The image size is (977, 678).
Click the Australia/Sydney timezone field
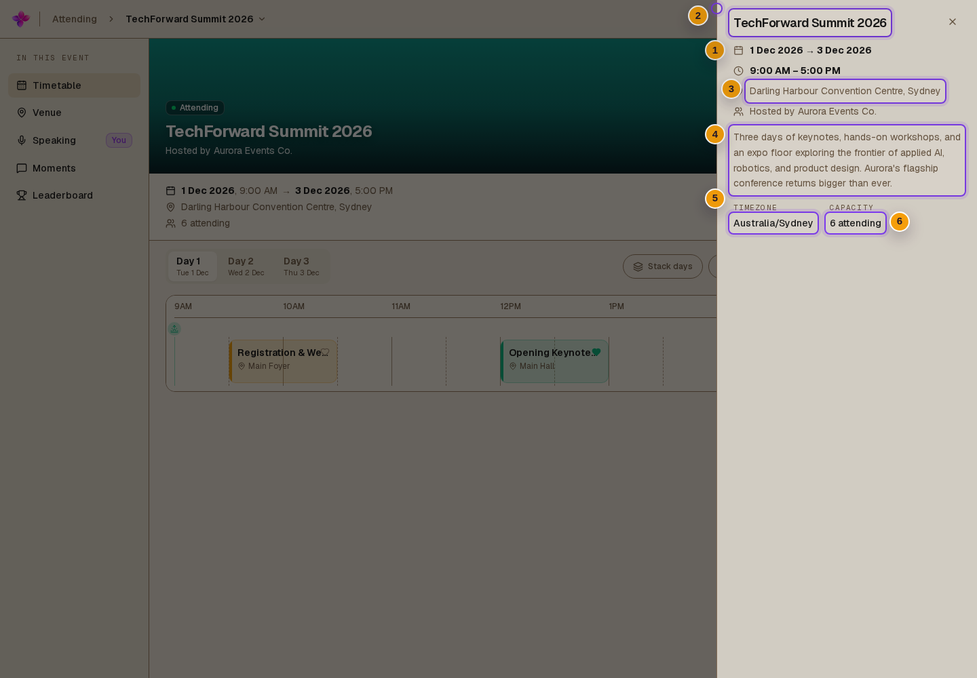(x=773, y=223)
